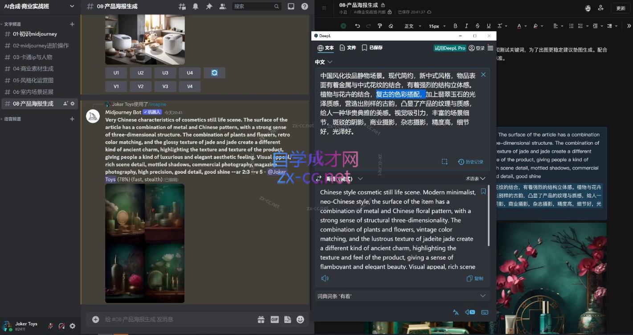
Task: Open the GIF picker in message bar
Action: (x=274, y=319)
